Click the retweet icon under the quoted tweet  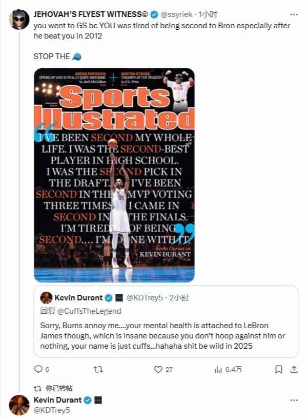pyautogui.click(x=98, y=369)
